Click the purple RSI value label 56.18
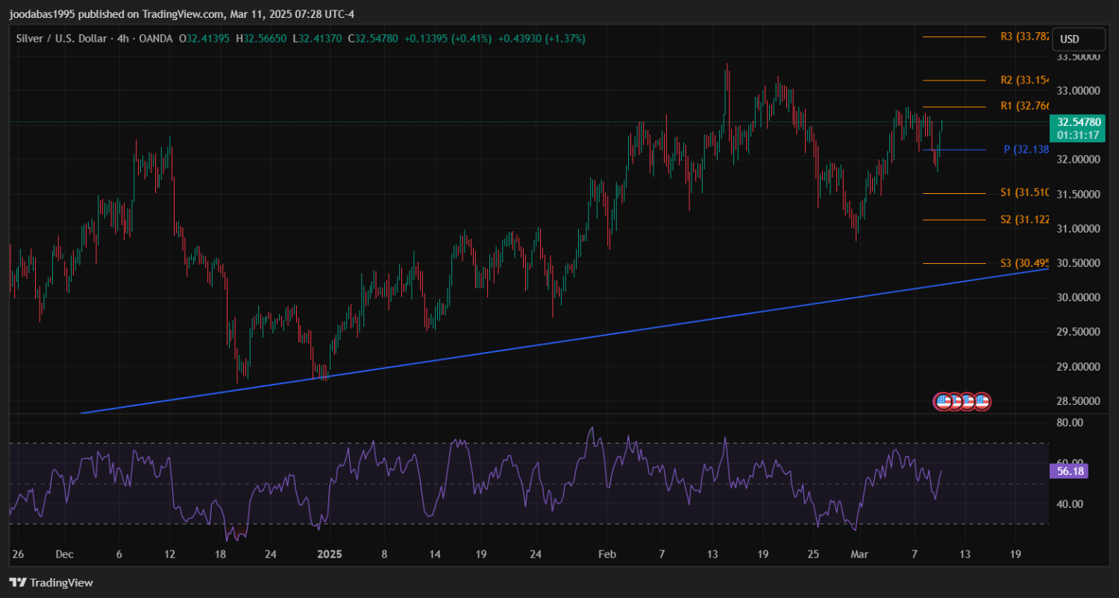This screenshot has width=1119, height=598. (x=1069, y=470)
